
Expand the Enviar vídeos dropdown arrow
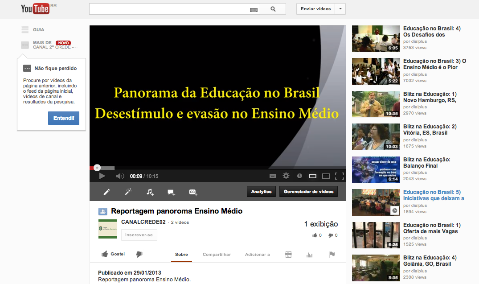click(340, 9)
